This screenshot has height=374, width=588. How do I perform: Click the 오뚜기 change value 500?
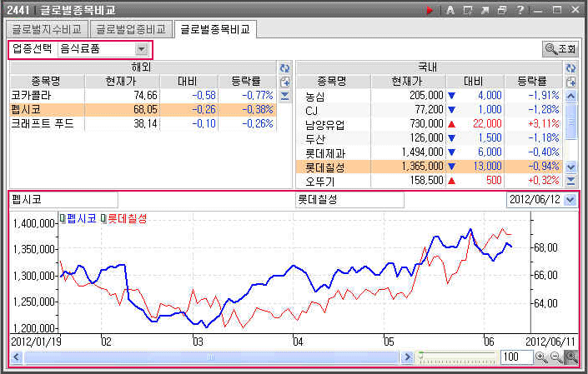click(494, 181)
